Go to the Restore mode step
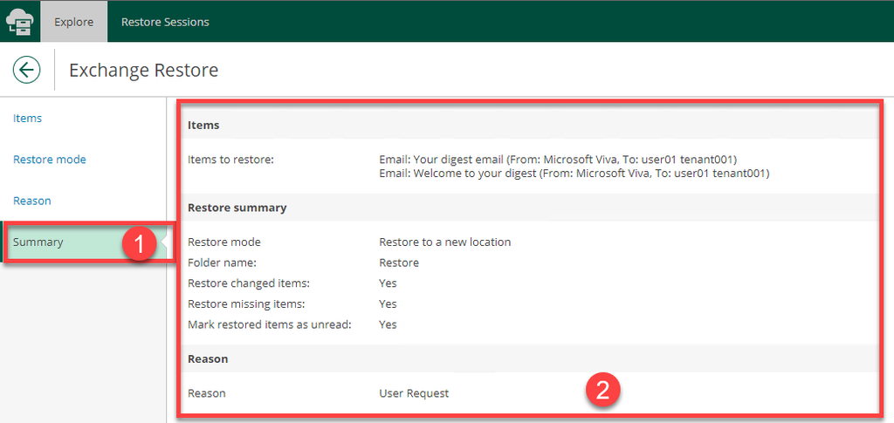This screenshot has height=423, width=894. tap(50, 160)
